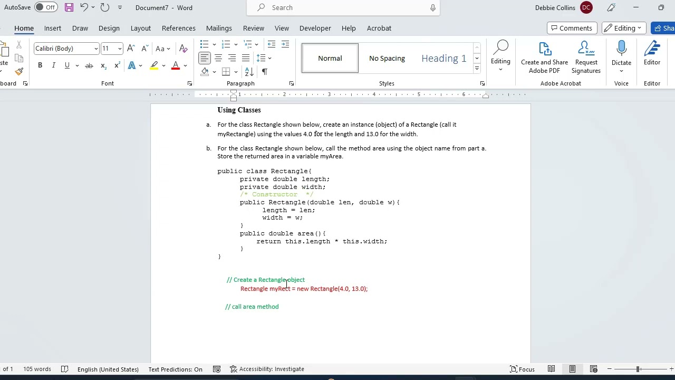
Task: Open the Editing mode dropdown
Action: pos(624,28)
